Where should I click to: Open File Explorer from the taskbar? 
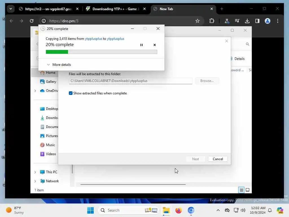tap(166, 210)
